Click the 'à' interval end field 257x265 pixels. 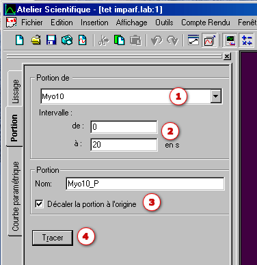[x=124, y=145]
